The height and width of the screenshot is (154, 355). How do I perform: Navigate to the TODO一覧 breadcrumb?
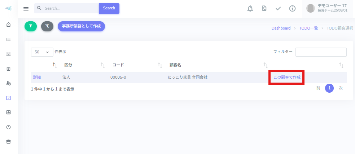[308, 28]
